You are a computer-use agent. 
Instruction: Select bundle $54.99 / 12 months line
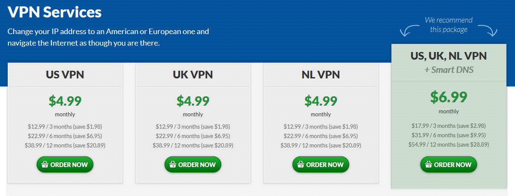pos(449,144)
